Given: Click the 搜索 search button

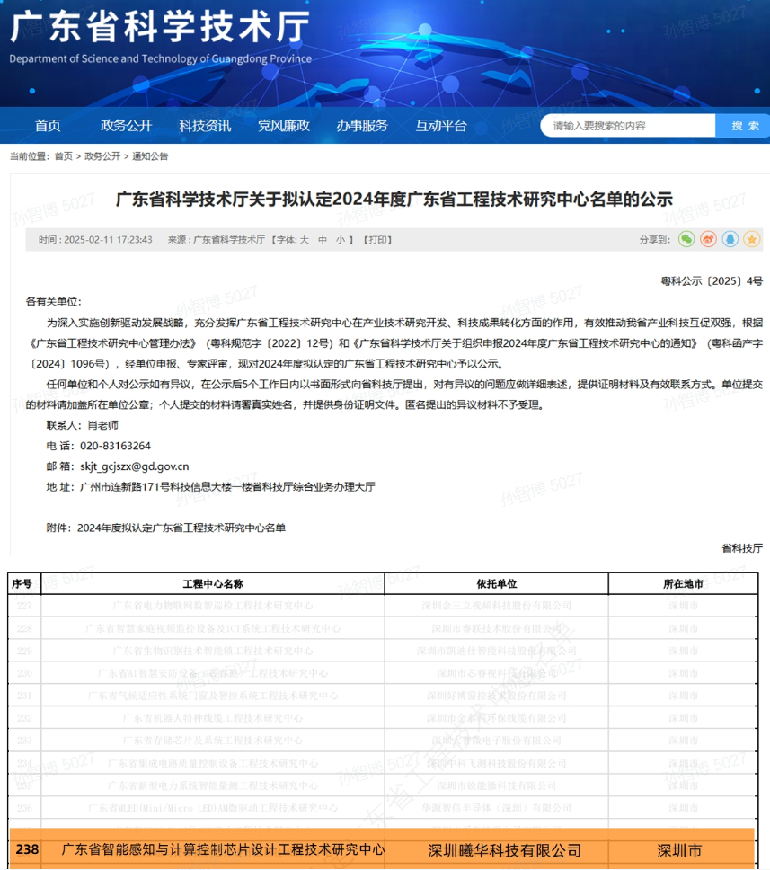Looking at the screenshot, I should tap(744, 126).
